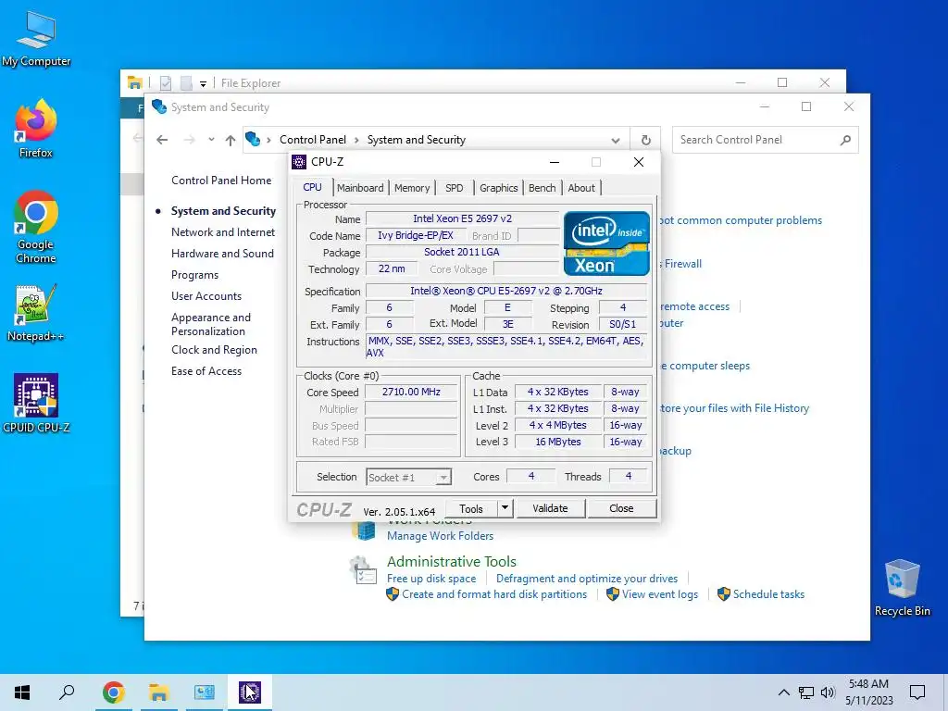Click the taskbar clock and date
This screenshot has height=711, width=948.
click(868, 692)
